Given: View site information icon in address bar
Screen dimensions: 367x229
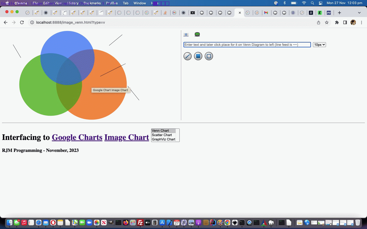Looking at the screenshot, I should coord(32,22).
